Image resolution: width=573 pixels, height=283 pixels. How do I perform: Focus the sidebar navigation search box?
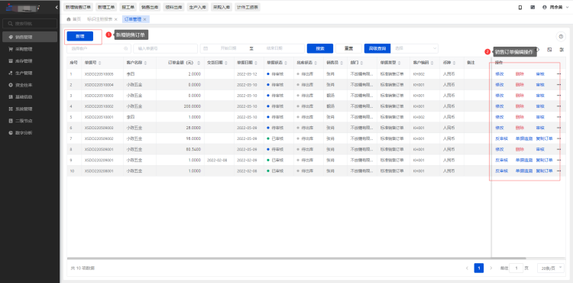pyautogui.click(x=30, y=24)
